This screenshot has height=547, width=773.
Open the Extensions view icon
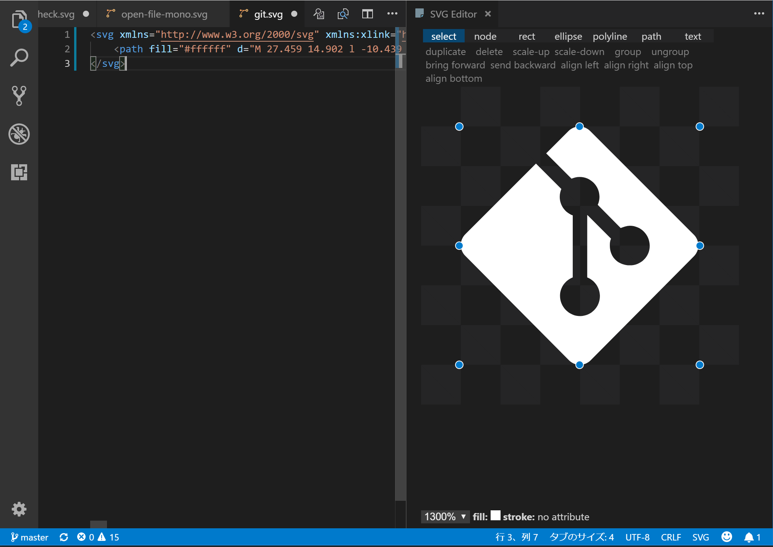(x=19, y=172)
